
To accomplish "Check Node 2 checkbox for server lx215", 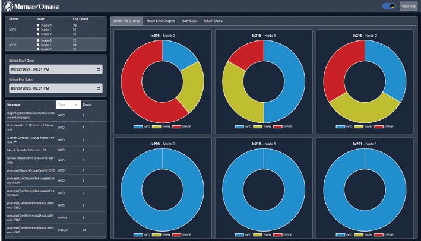I will coord(38,34).
